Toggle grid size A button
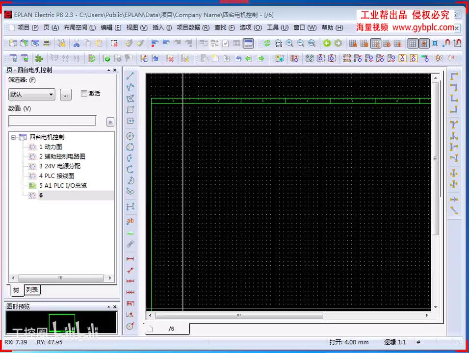This screenshot has height=353, width=469. (x=353, y=44)
